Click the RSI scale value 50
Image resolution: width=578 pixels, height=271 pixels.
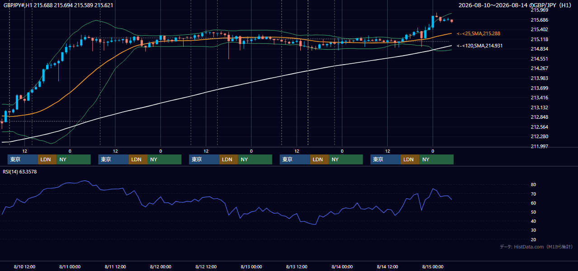click(534, 212)
